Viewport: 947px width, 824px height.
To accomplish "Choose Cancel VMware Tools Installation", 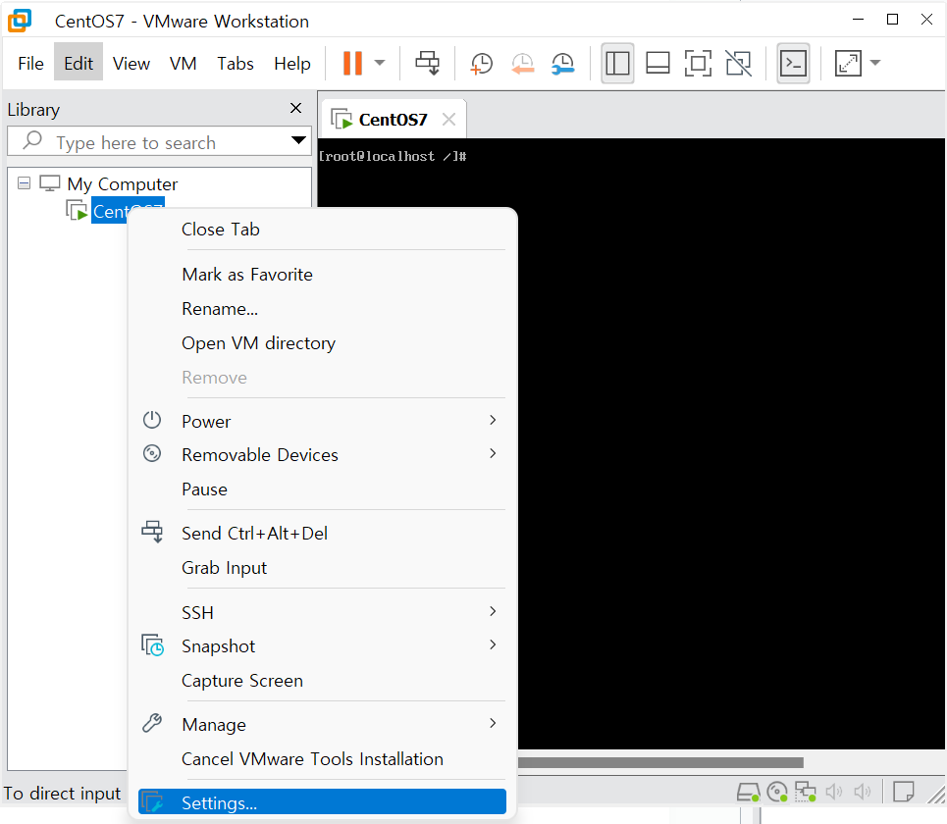I will pyautogui.click(x=322, y=759).
